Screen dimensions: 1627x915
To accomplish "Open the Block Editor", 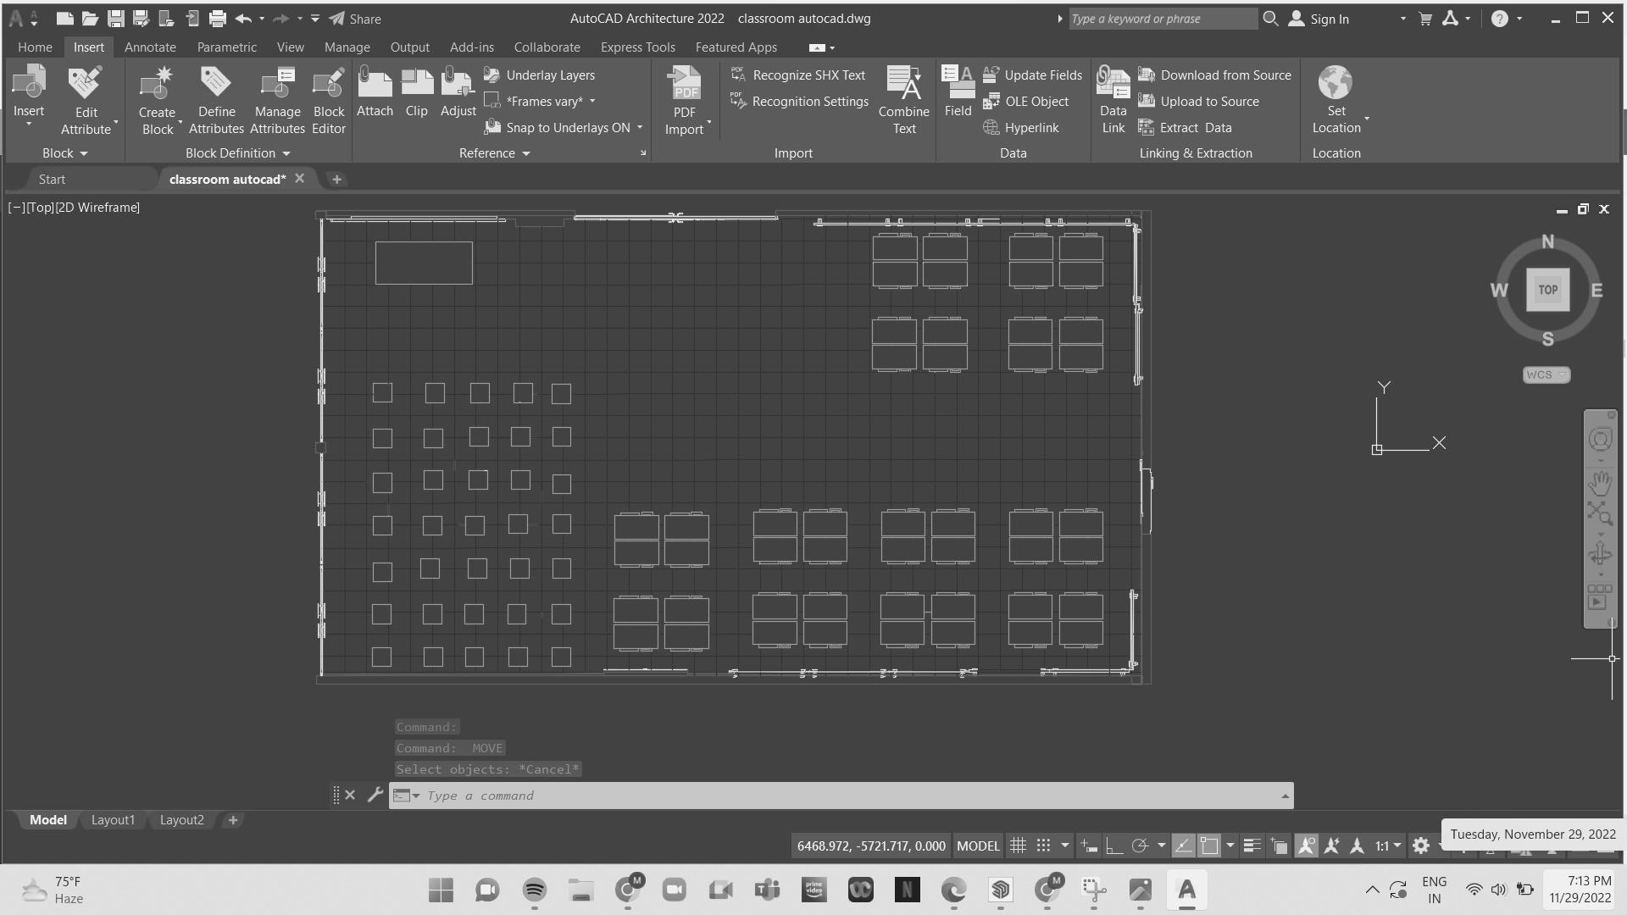I will click(x=328, y=100).
